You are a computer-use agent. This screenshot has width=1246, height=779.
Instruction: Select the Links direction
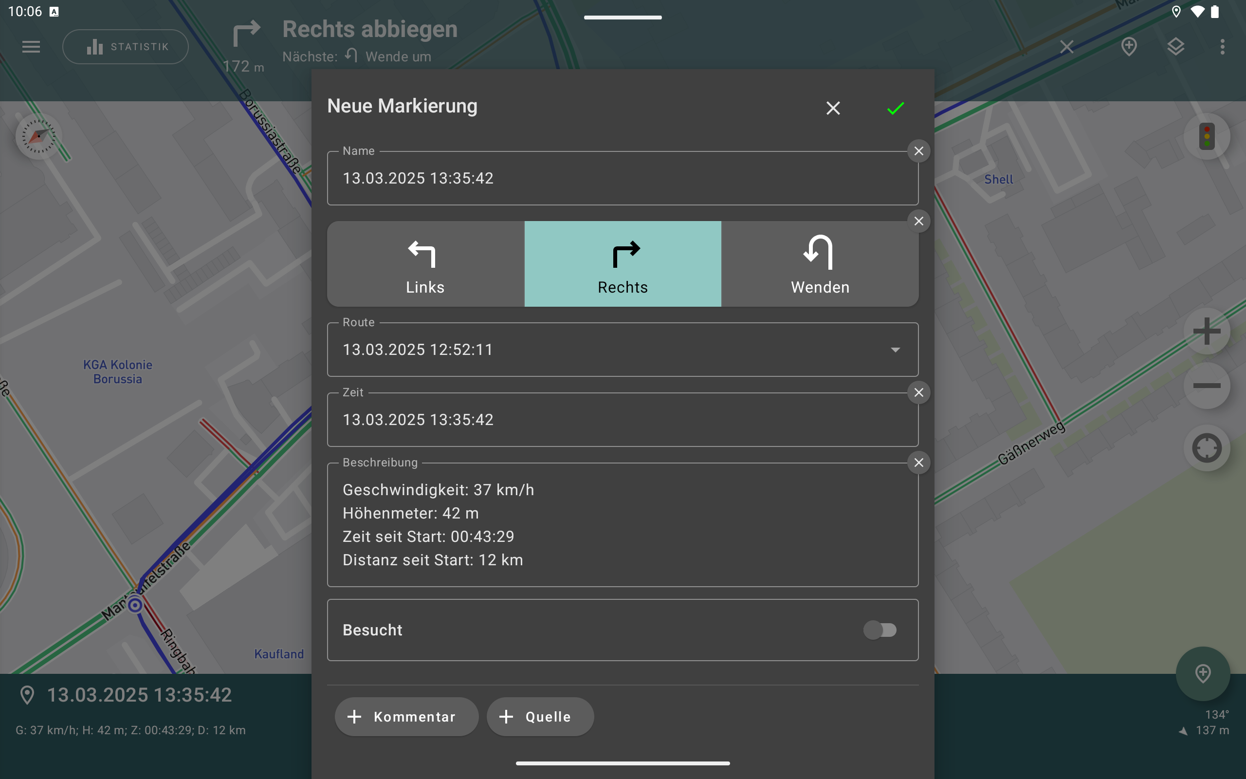(425, 264)
